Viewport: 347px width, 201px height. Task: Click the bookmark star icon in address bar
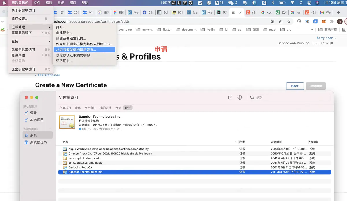pyautogui.click(x=289, y=21)
